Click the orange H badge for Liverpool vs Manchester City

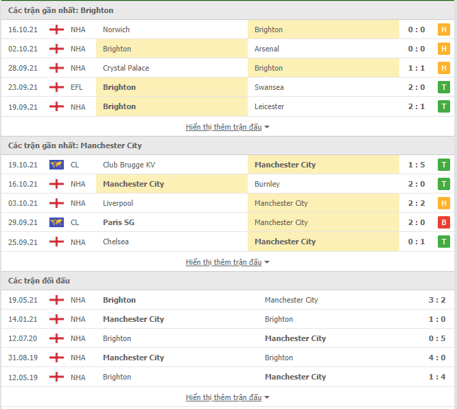(443, 203)
